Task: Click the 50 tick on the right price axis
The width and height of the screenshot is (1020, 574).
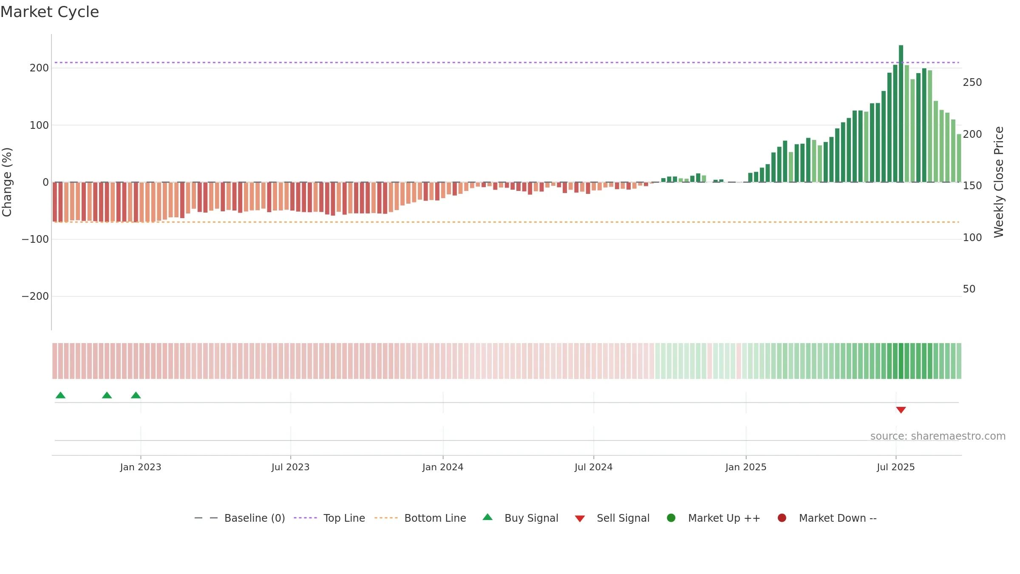Action: pos(969,289)
